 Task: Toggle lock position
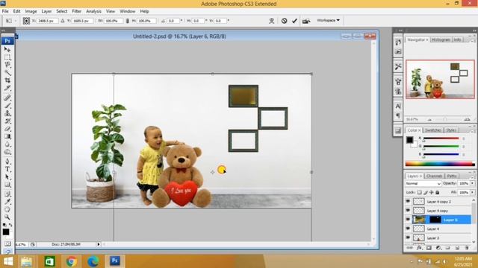pos(432,192)
